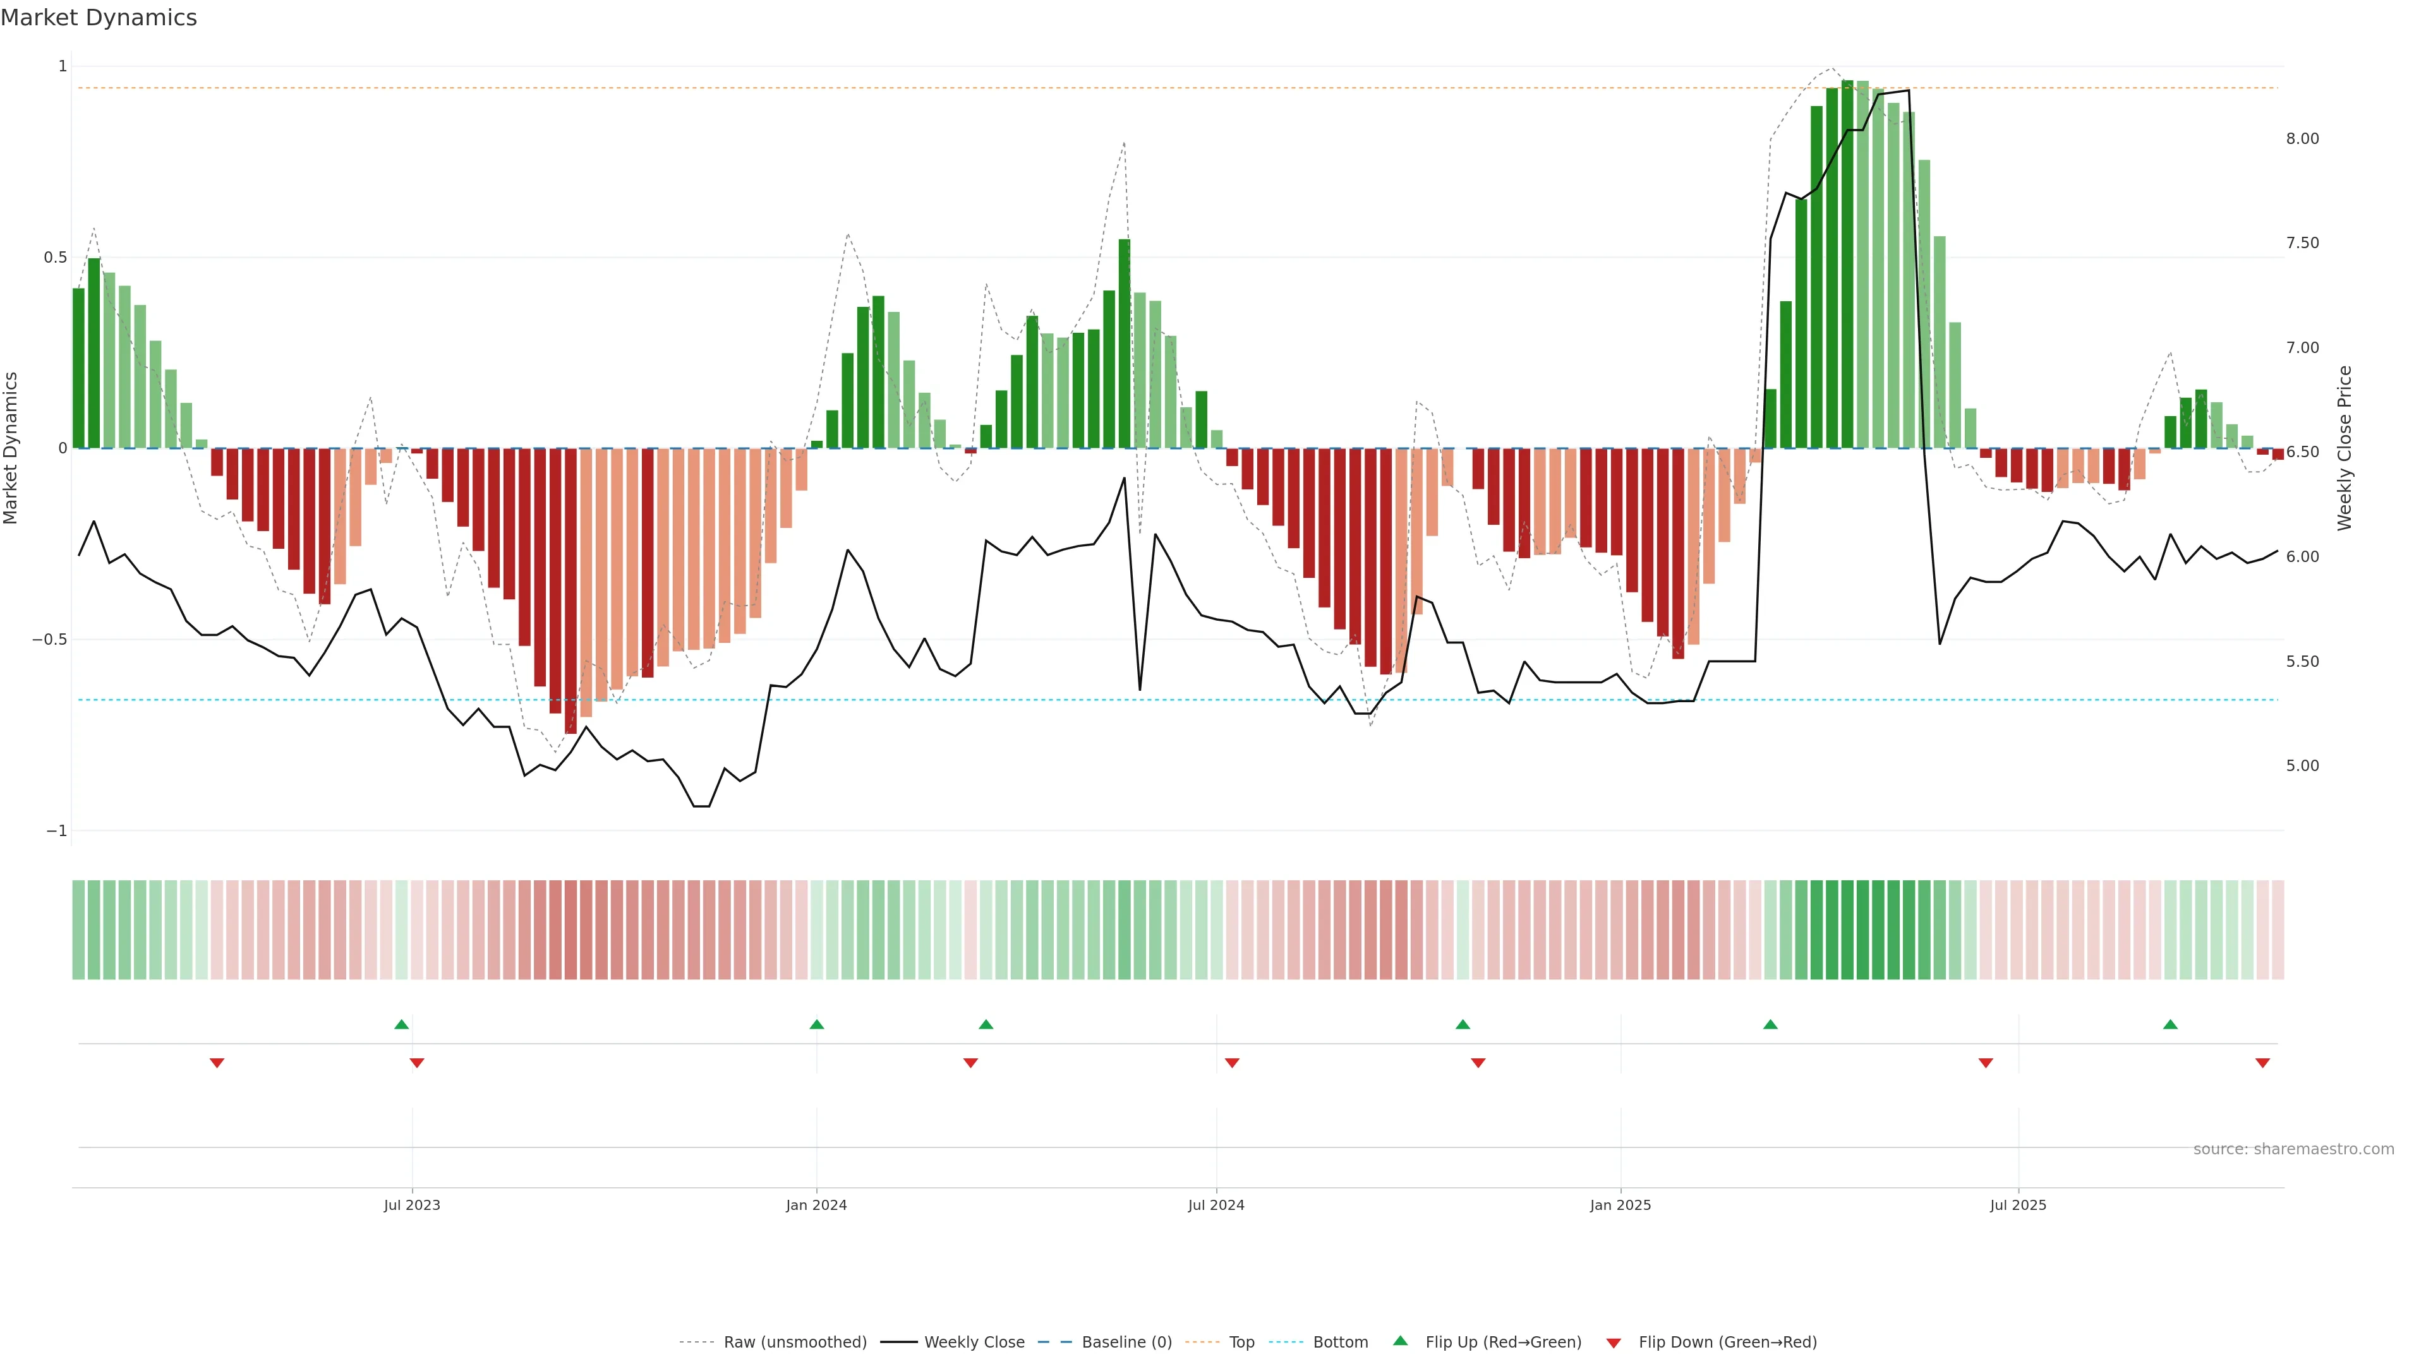The image size is (2426, 1364).
Task: Hide the Top line via legend
Action: pyautogui.click(x=1241, y=1343)
